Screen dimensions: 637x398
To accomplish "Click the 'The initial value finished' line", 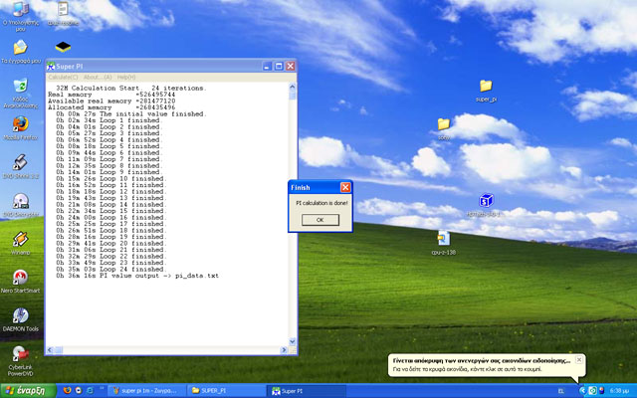I will 131,113.
